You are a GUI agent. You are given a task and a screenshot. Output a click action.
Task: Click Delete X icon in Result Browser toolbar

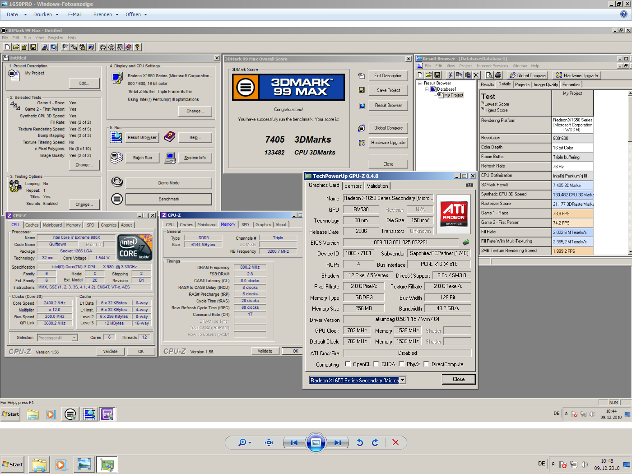pyautogui.click(x=476, y=75)
